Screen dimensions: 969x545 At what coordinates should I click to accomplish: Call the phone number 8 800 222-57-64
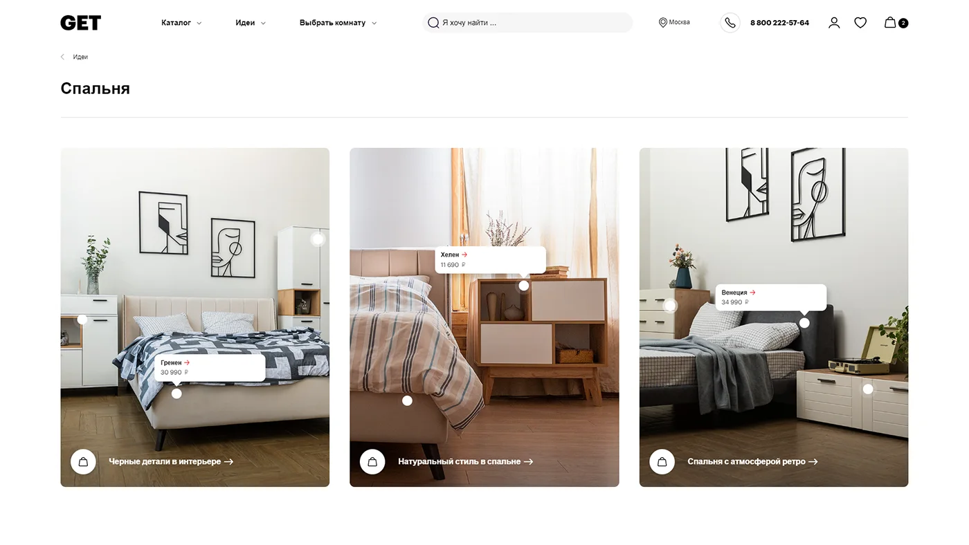point(779,23)
